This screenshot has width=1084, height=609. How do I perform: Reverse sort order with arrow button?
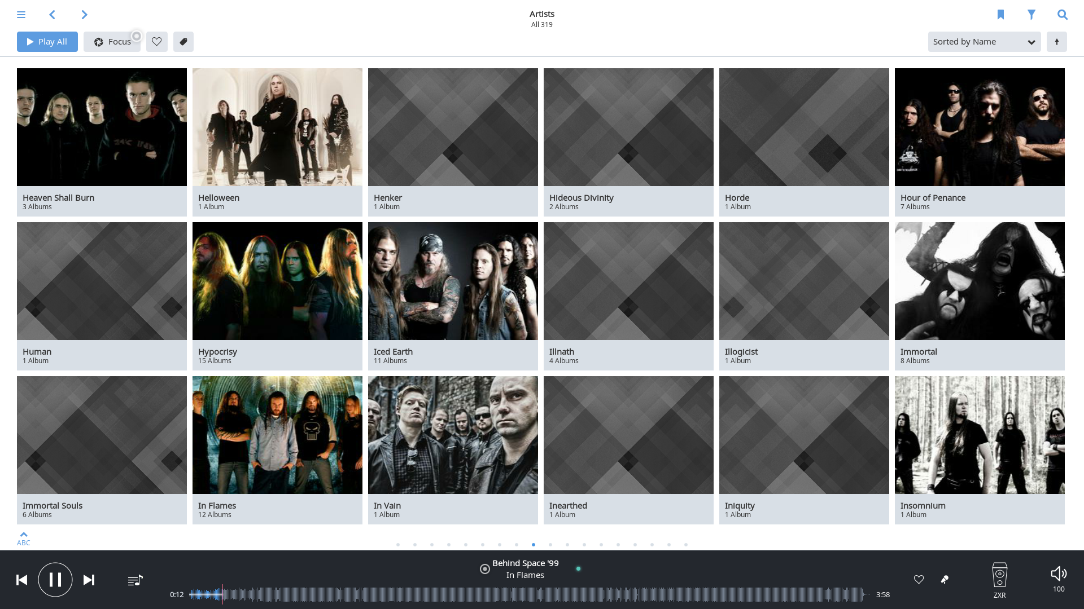point(1056,42)
